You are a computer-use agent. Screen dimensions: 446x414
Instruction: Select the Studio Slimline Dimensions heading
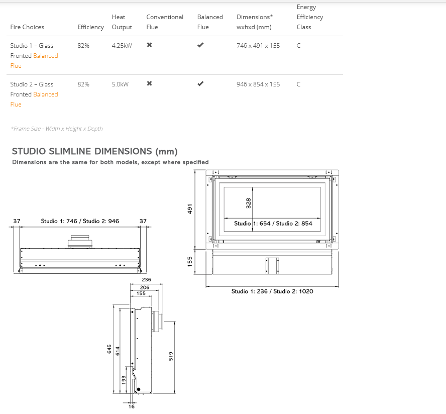tap(94, 151)
